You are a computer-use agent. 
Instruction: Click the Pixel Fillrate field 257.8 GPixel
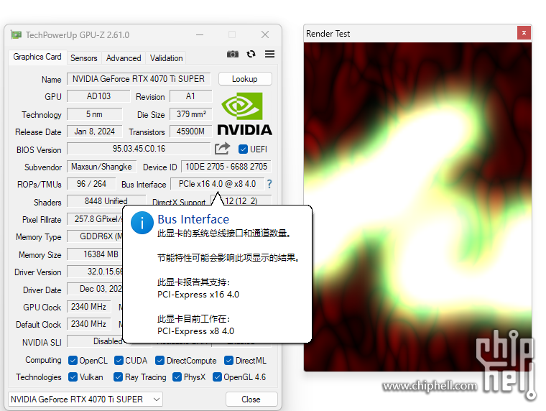point(95,219)
